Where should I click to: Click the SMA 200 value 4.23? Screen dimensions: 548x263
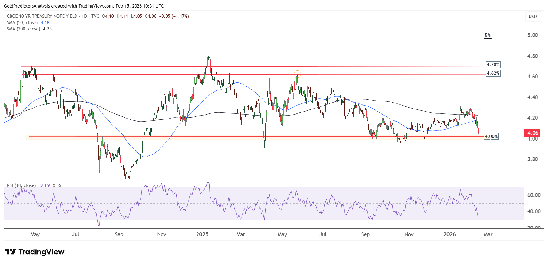(x=47, y=29)
